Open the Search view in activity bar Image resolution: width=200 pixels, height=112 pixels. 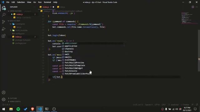tap(3, 15)
